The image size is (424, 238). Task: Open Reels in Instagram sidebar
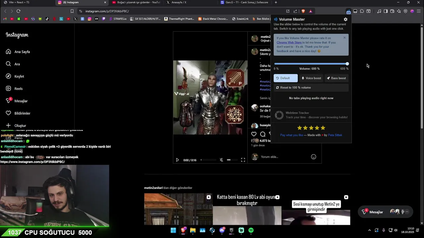[x=15, y=89]
